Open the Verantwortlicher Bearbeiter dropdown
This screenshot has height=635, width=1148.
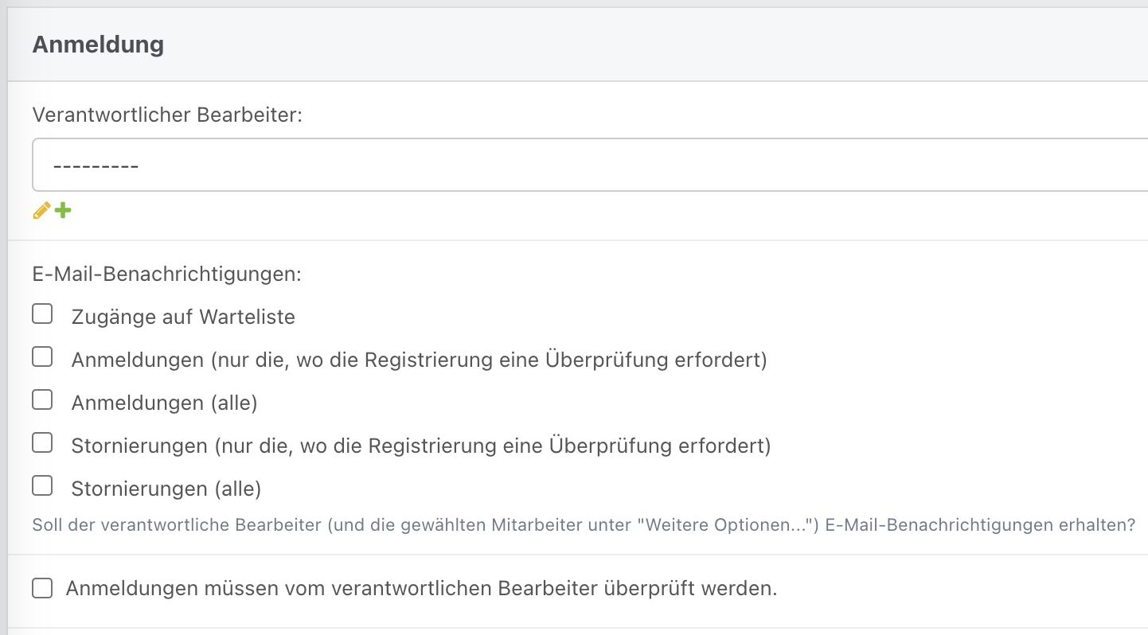pos(589,165)
